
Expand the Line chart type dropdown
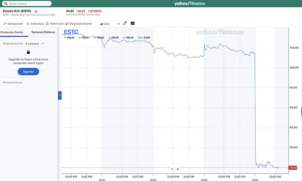click(110, 24)
